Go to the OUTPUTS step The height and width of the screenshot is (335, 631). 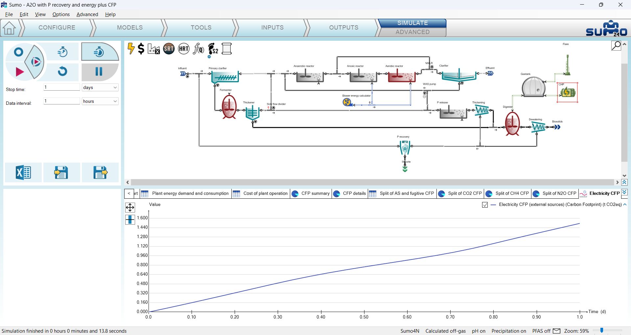(x=344, y=28)
